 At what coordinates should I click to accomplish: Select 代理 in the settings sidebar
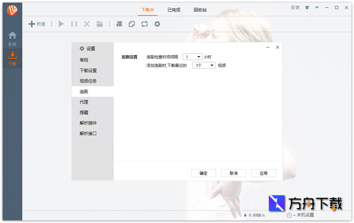83,102
